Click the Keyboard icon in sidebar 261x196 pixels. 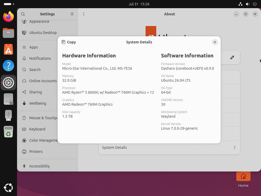click(x=24, y=129)
